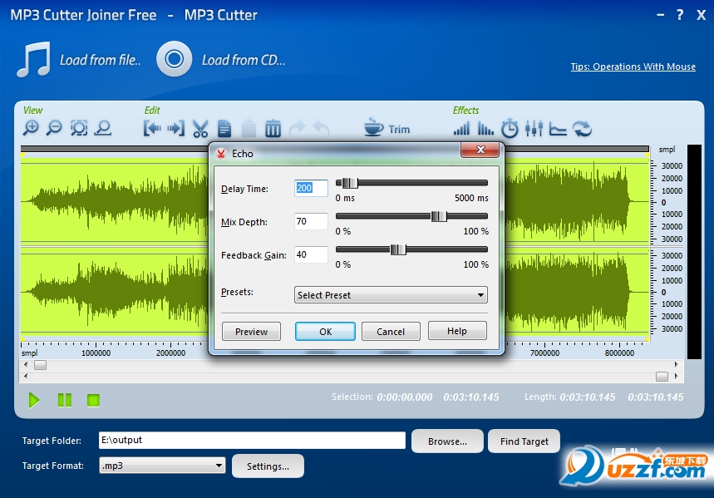Open the Tempo stopwatch effect icon
This screenshot has height=498, width=714.
tap(510, 129)
